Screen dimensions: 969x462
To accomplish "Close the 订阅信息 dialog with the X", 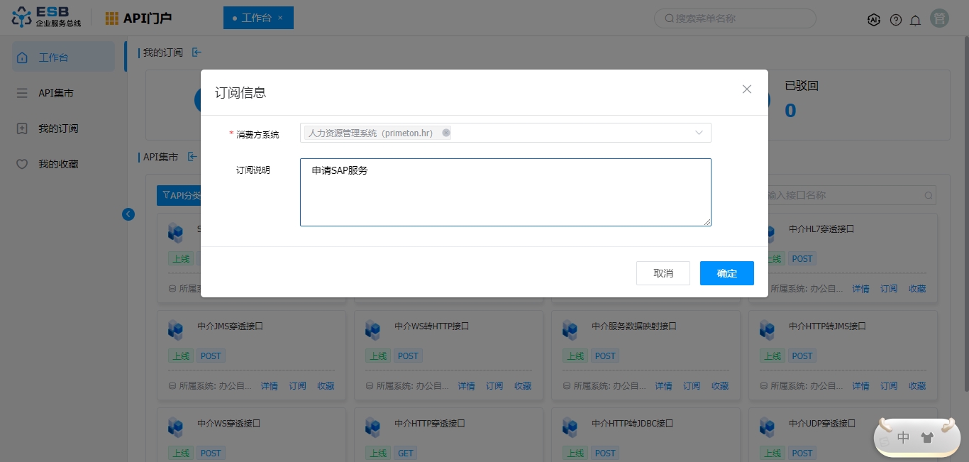I will point(746,89).
